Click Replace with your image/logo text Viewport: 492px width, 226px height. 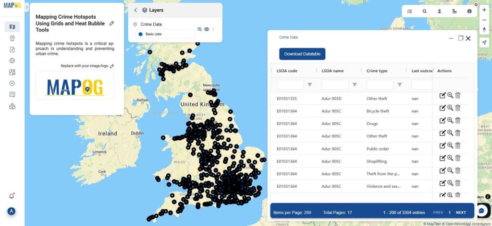pyautogui.click(x=85, y=66)
